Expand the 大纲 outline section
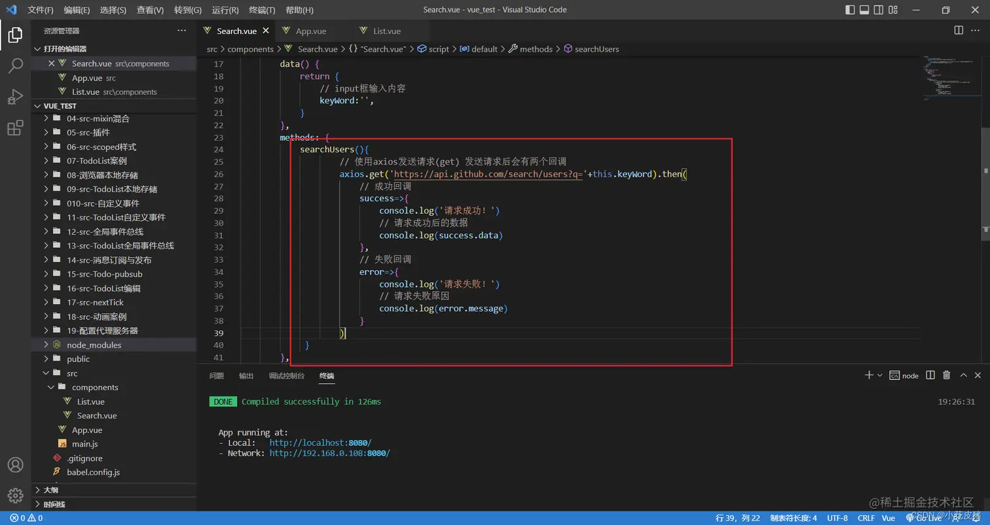 pos(114,490)
